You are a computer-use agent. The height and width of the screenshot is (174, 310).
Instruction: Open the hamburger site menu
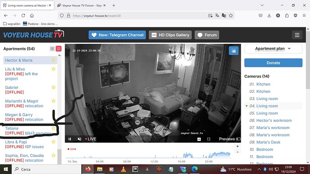pos(297,35)
